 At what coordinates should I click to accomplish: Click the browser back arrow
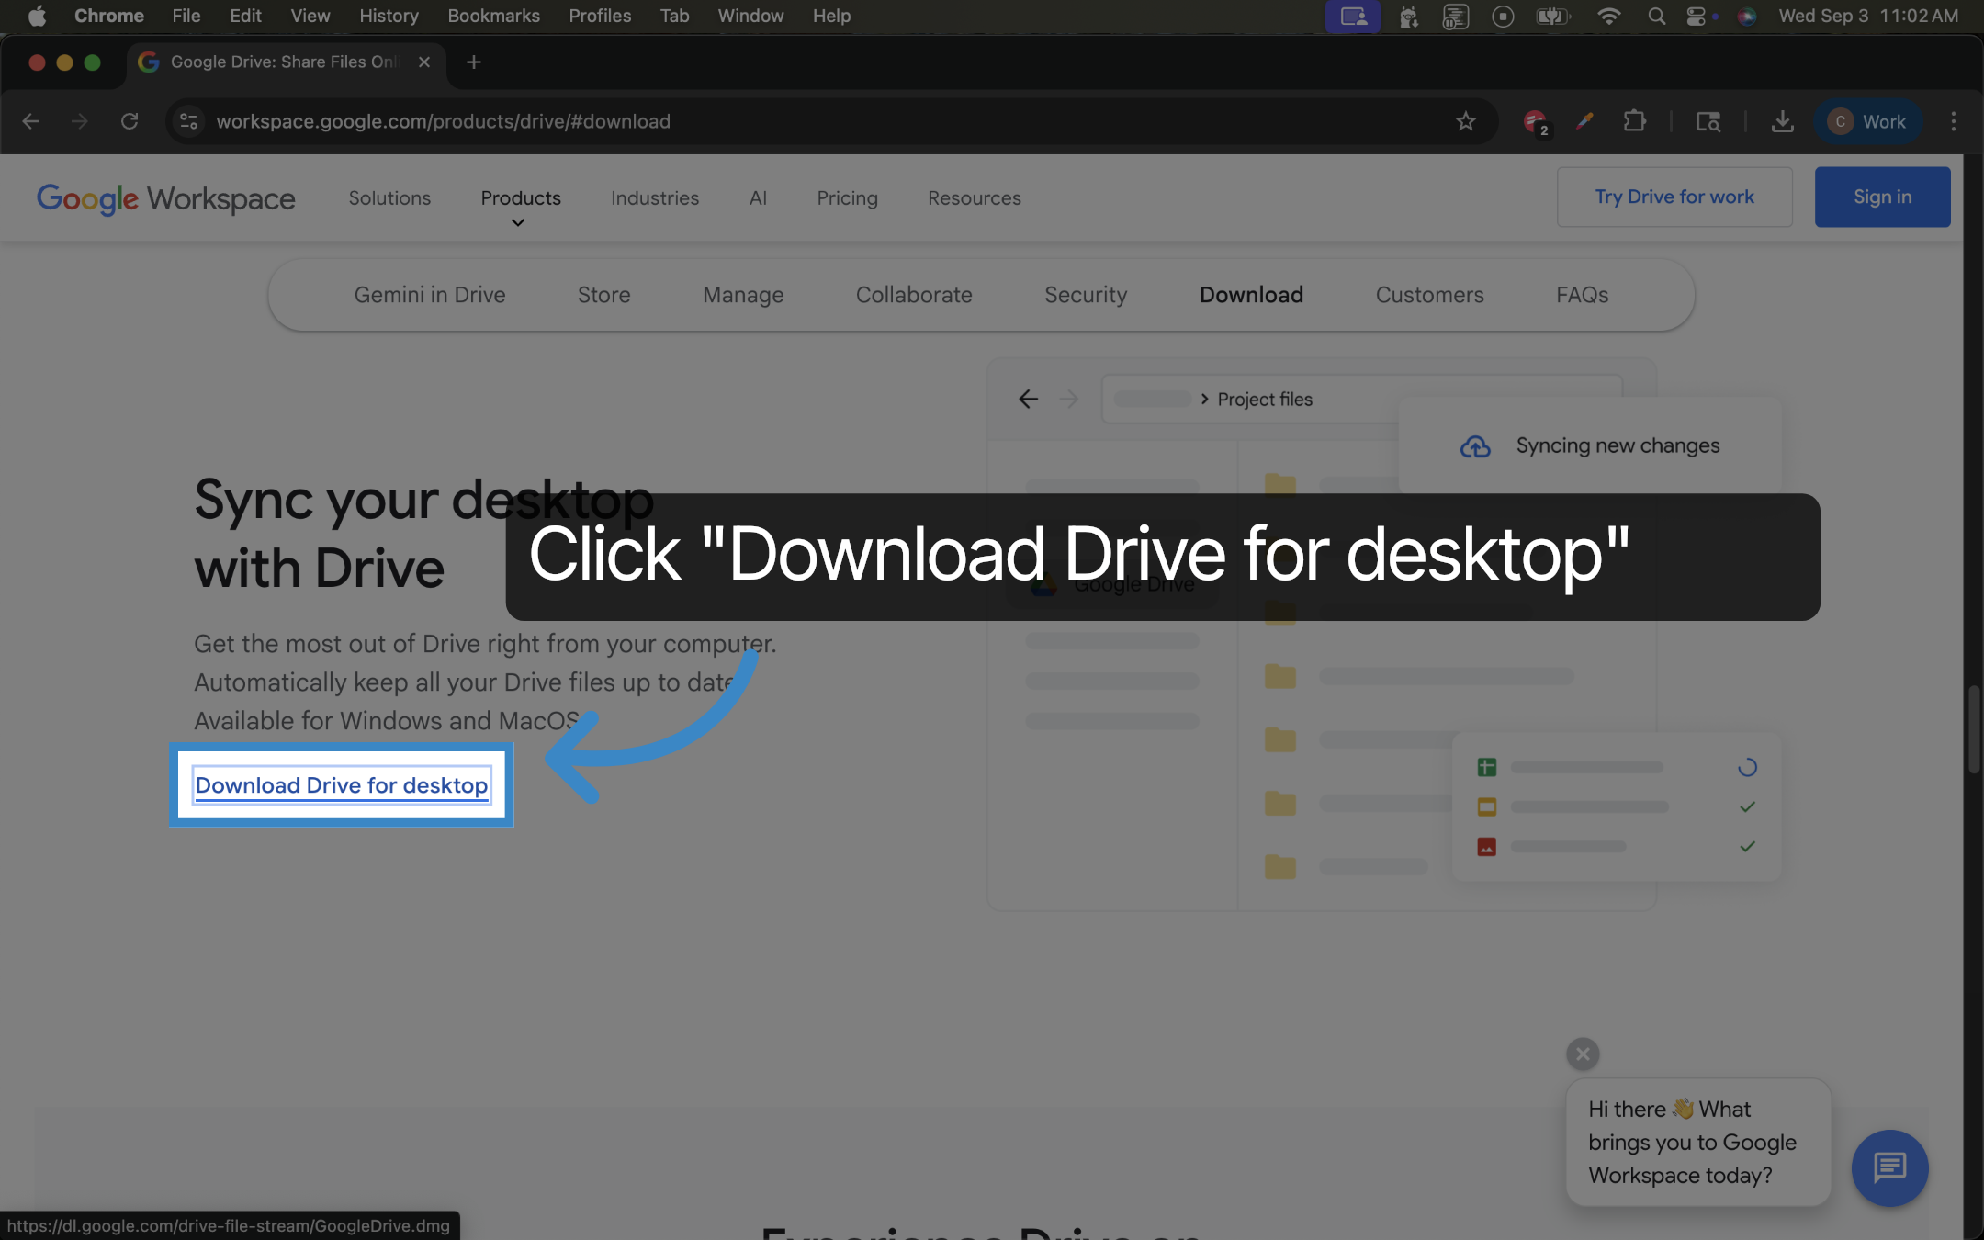[x=30, y=121]
